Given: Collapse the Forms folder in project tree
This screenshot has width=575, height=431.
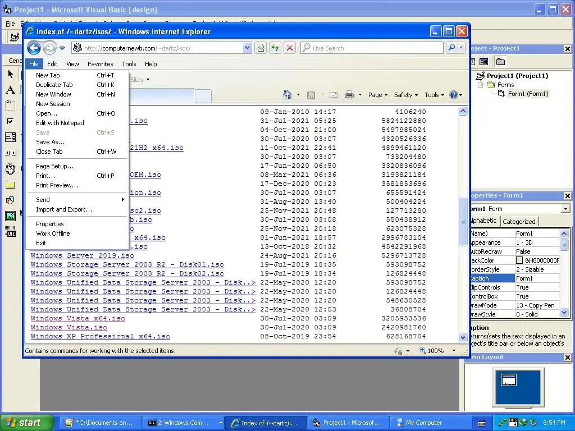Looking at the screenshot, I should [480, 85].
